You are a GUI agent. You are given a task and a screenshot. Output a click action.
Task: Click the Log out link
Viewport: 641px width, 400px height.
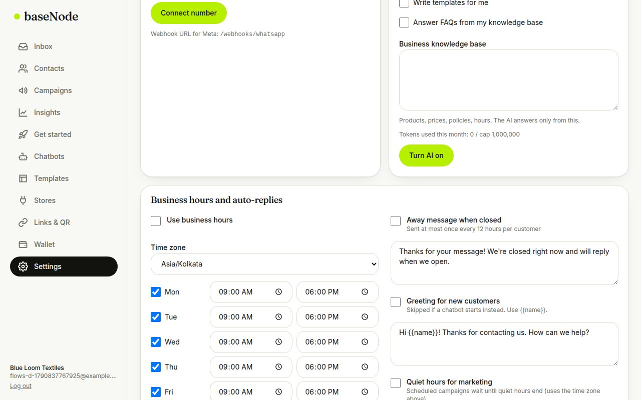(x=21, y=386)
